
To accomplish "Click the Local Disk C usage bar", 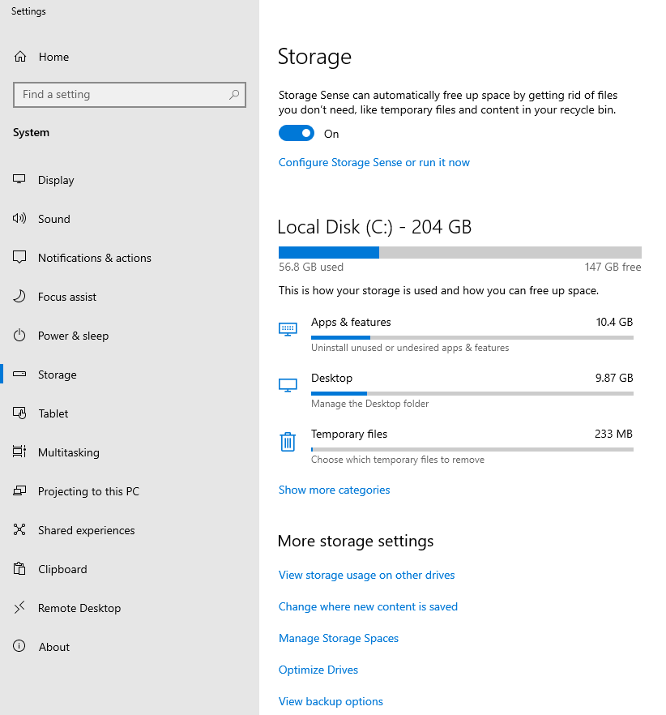I will click(460, 252).
